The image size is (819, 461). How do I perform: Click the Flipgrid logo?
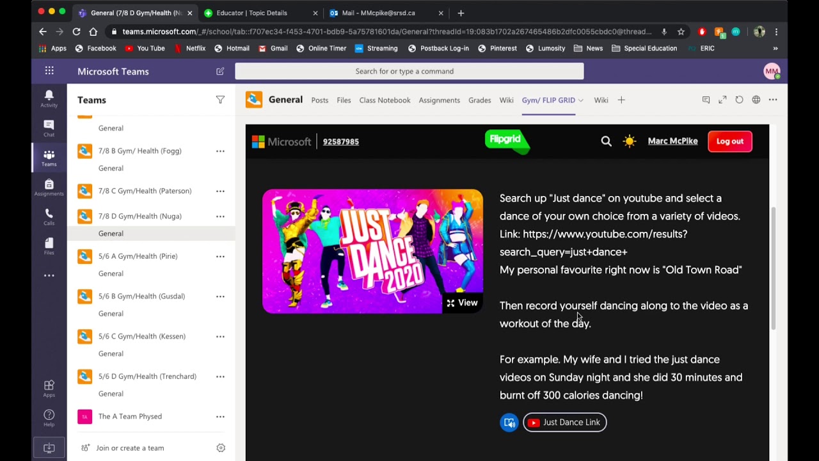[507, 142]
